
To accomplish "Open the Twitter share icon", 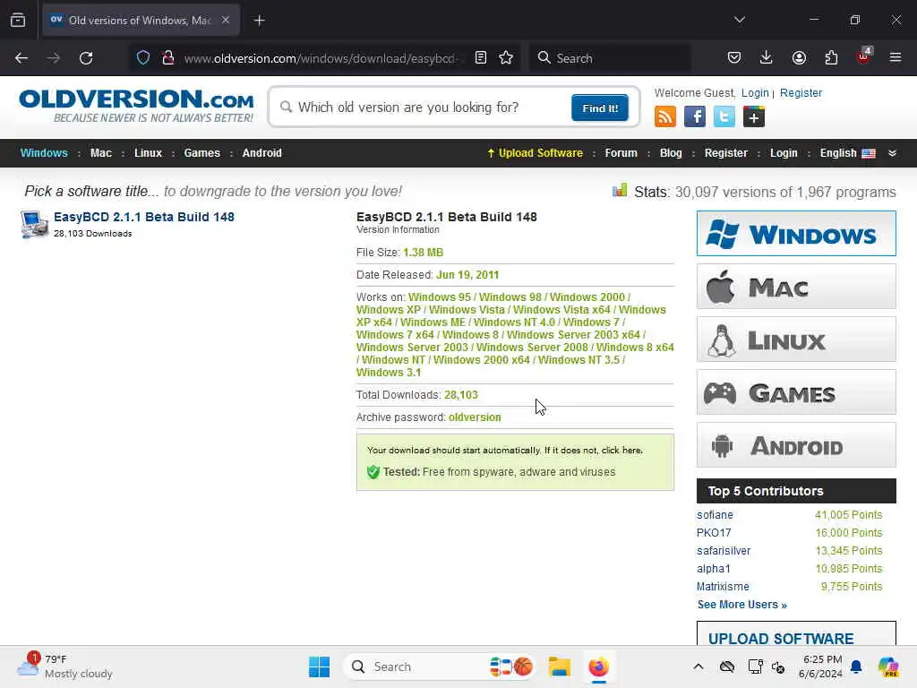I will tap(724, 116).
